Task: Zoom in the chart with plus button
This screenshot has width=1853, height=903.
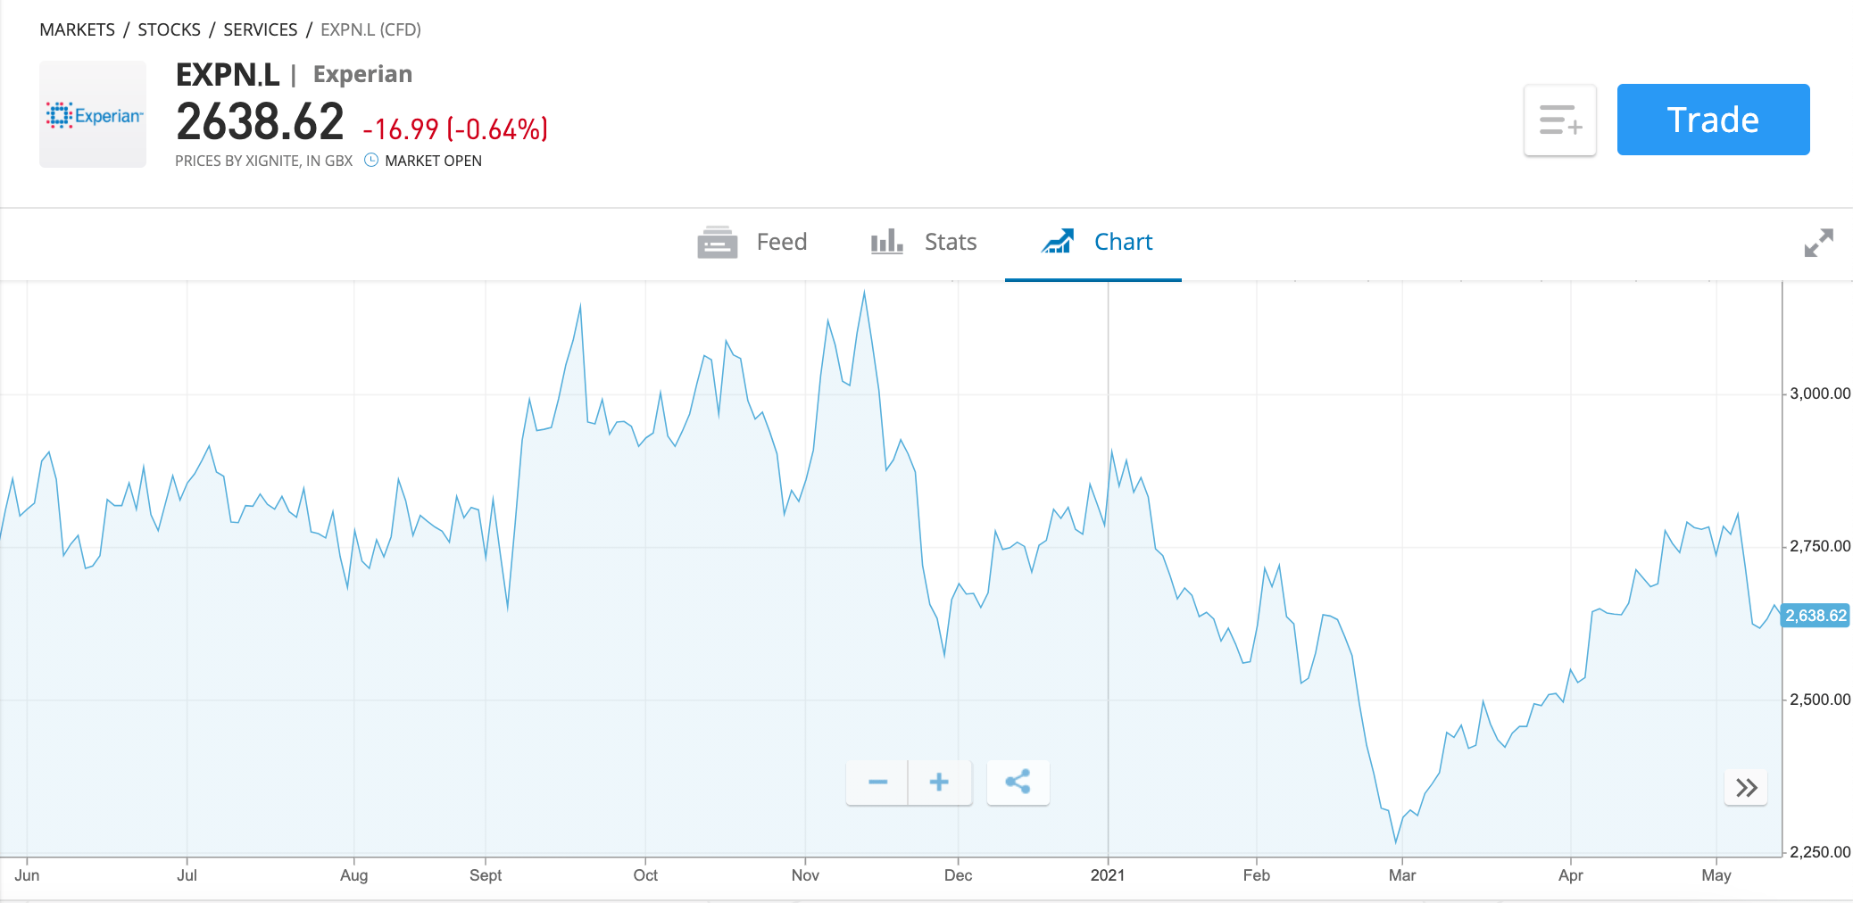Action: (x=939, y=783)
